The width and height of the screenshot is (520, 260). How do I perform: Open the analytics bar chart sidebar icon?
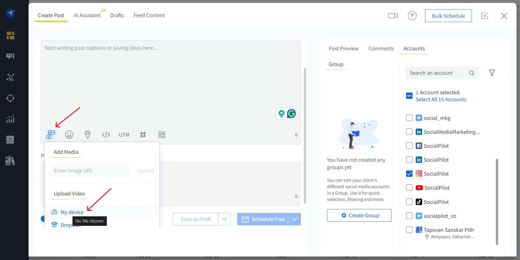(10, 119)
